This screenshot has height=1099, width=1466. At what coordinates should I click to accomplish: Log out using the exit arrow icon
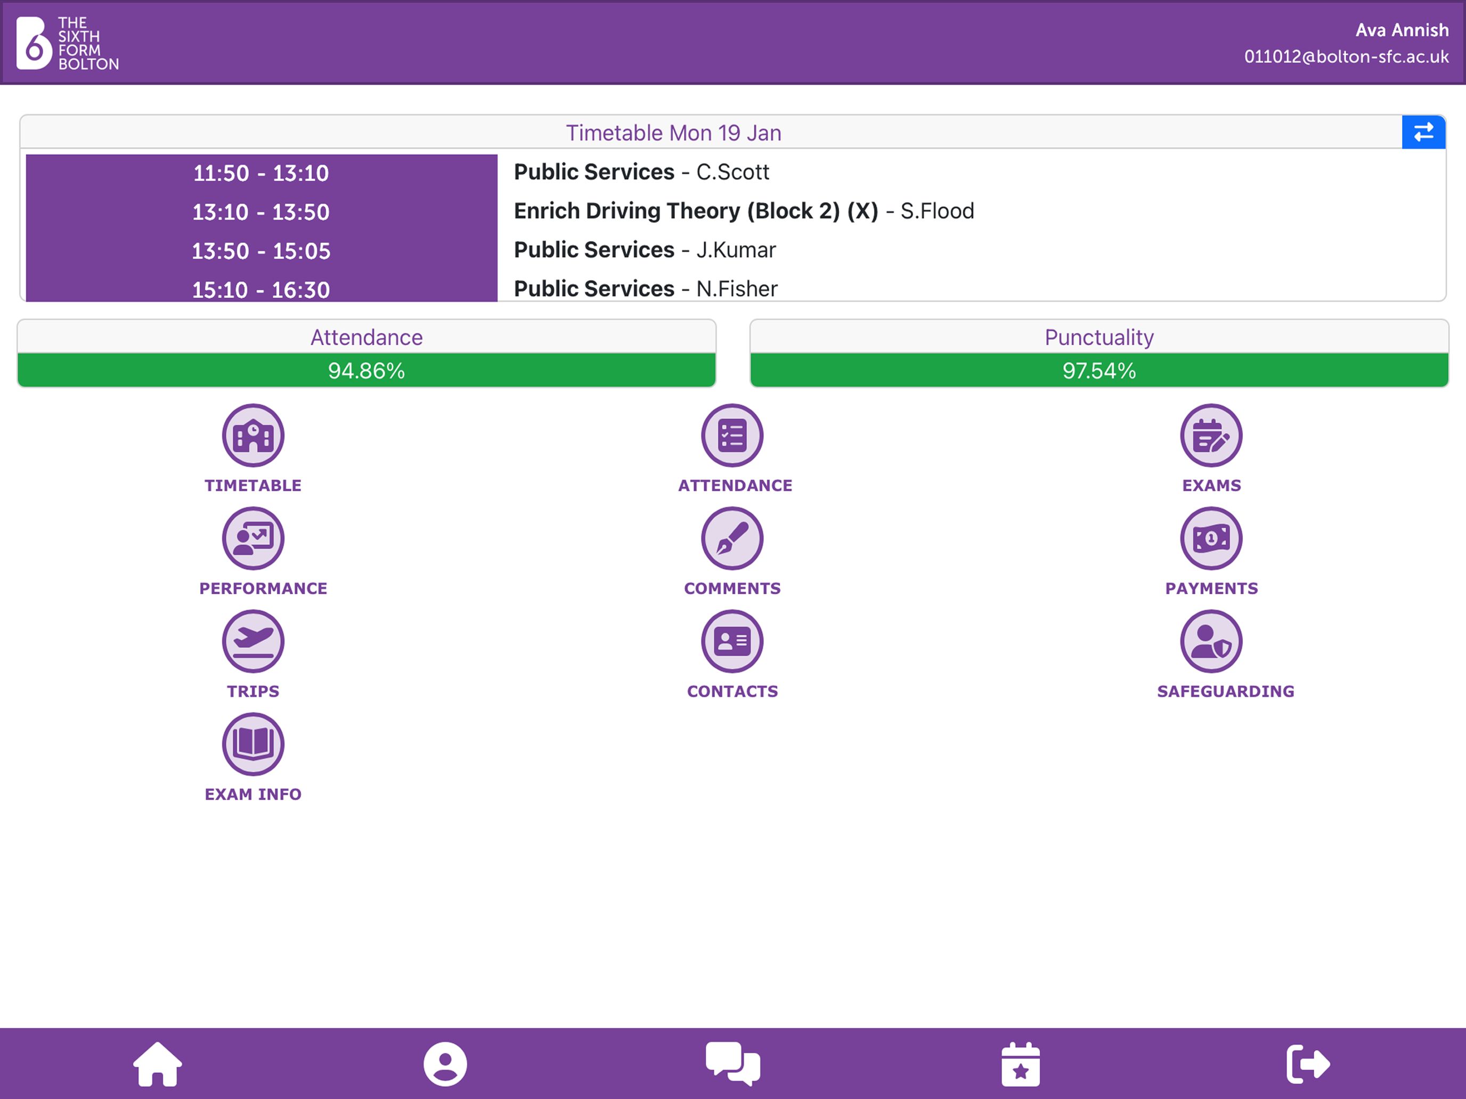(1308, 1064)
